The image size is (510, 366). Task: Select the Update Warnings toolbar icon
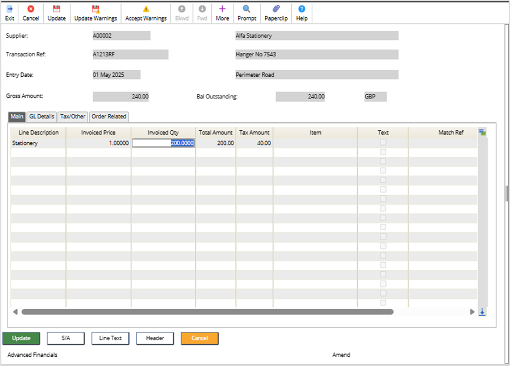point(96,9)
